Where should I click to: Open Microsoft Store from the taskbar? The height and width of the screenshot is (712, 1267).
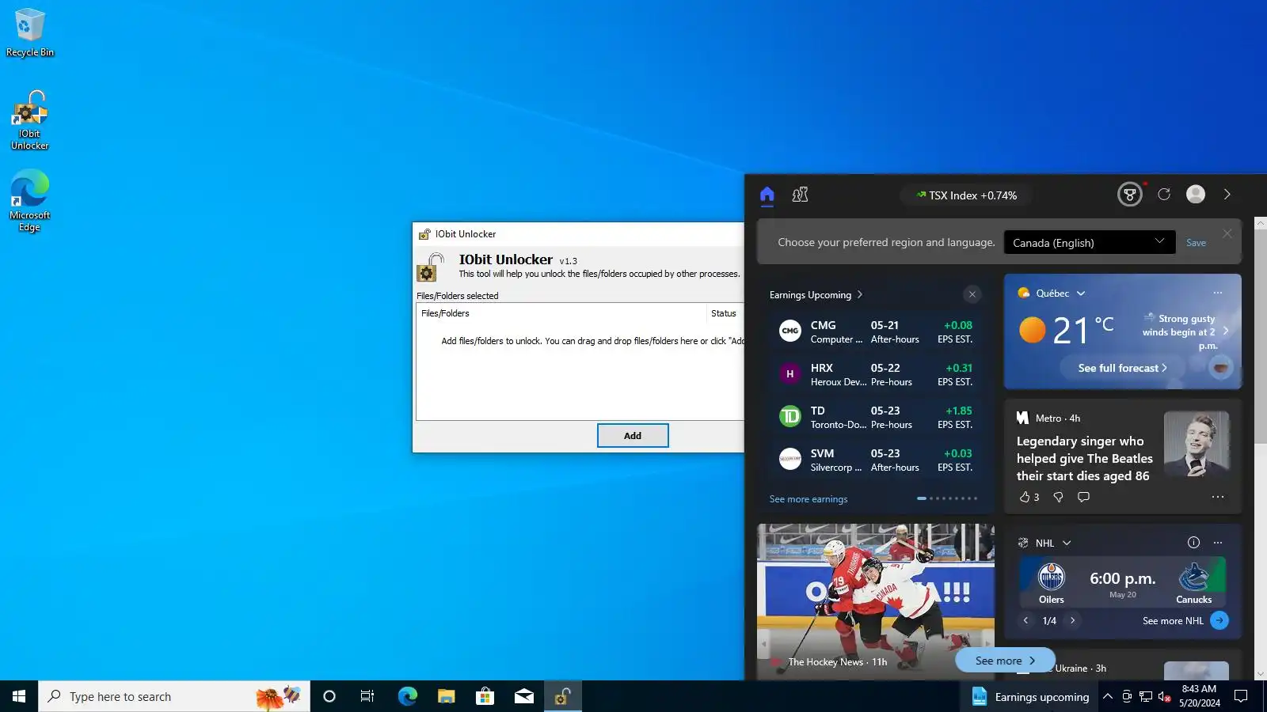tap(485, 696)
